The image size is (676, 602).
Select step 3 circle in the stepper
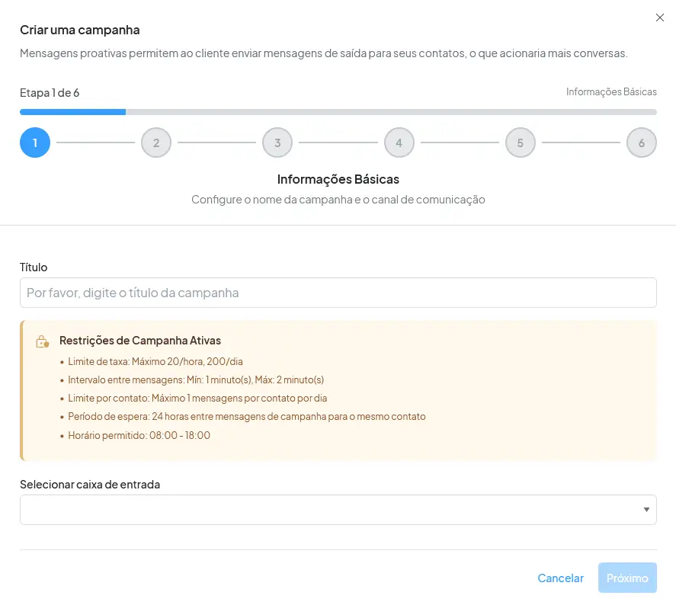[x=277, y=142]
